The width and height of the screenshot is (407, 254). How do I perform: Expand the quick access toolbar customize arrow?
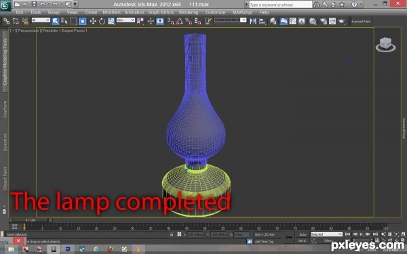[x=75, y=4]
